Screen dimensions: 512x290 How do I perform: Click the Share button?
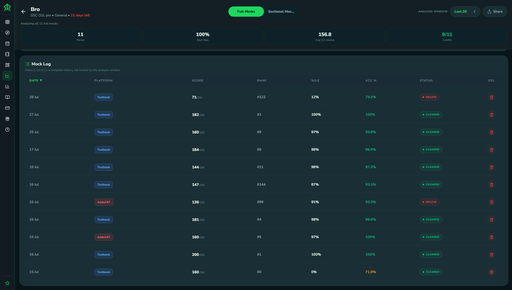495,12
